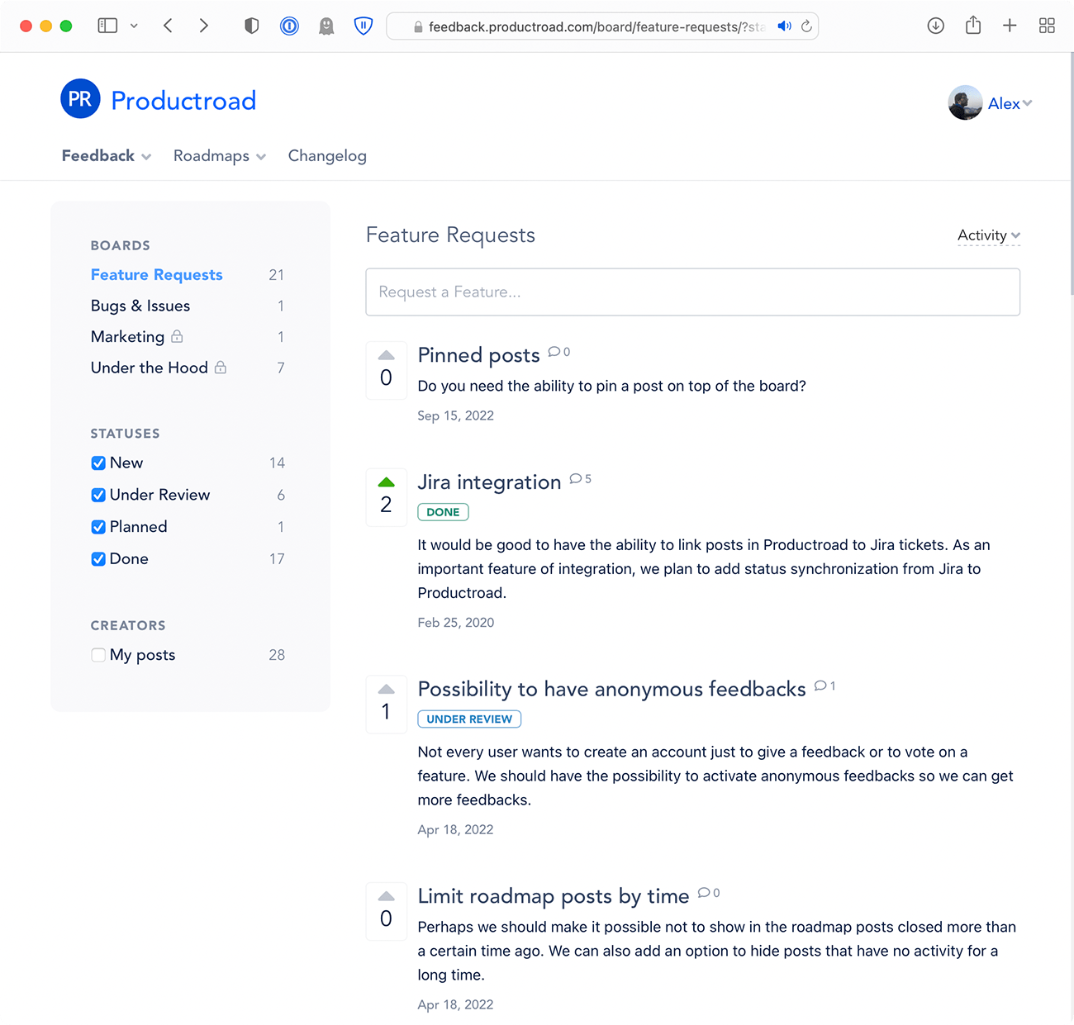Select the Feature Requests board
The width and height of the screenshot is (1074, 1025).
click(x=157, y=275)
